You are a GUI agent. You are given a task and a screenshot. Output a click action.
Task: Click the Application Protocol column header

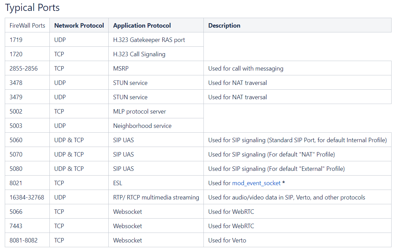tap(156, 25)
